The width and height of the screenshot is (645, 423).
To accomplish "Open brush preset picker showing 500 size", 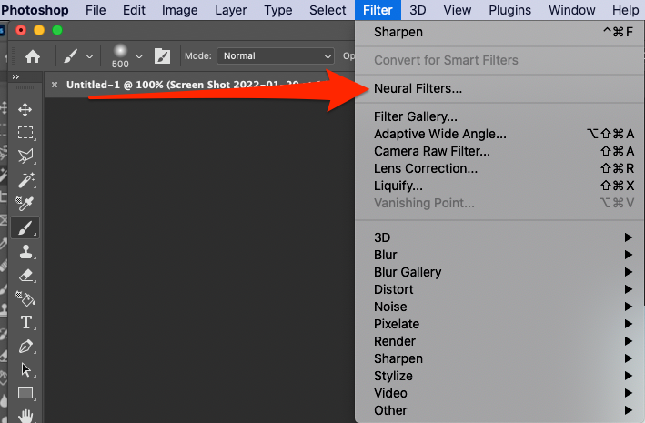I will point(120,56).
